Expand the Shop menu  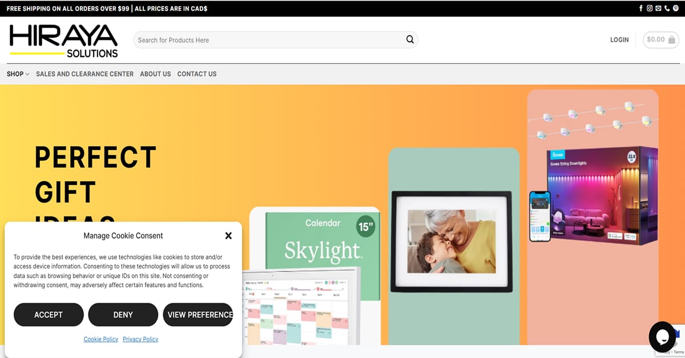click(x=18, y=74)
